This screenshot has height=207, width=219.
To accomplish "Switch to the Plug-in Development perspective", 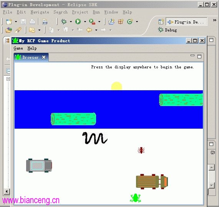I will [186, 22].
